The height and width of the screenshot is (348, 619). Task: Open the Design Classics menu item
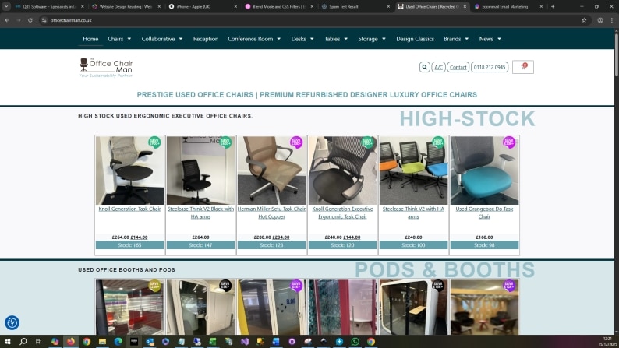coord(415,39)
